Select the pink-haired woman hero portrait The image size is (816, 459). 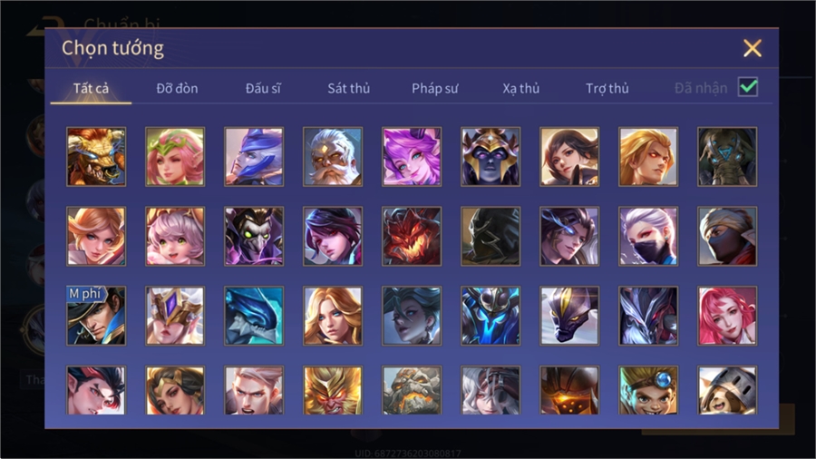tap(727, 316)
